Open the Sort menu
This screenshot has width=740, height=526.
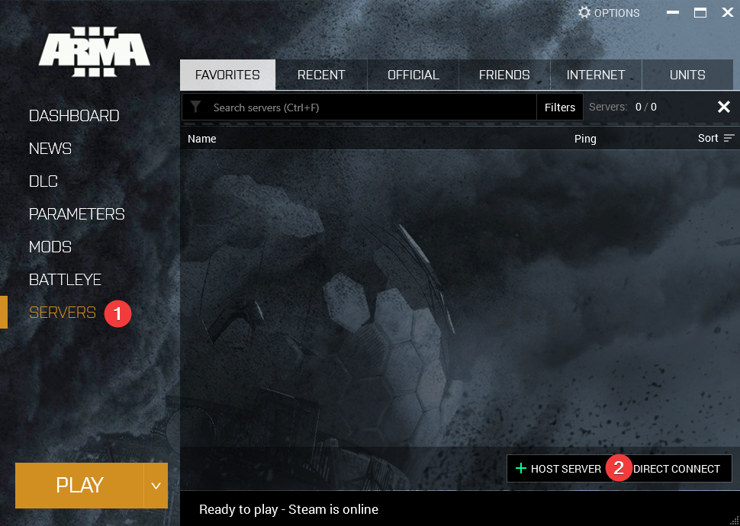coord(716,138)
